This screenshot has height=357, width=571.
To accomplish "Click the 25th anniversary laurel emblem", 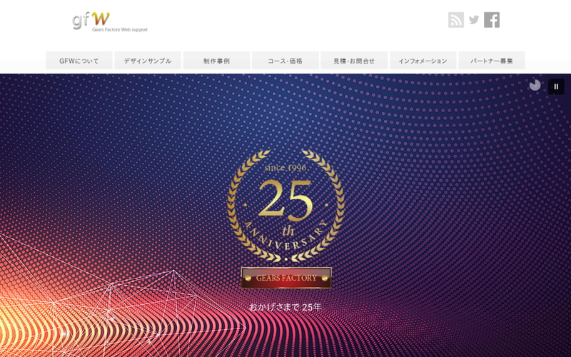I will [286, 206].
